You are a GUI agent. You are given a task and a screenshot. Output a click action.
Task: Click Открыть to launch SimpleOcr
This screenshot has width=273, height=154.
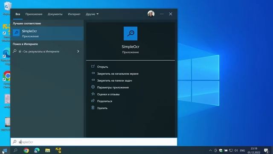click(102, 67)
